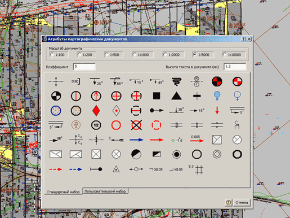Choose the solid black triangle symbol
This screenshot has width=290, height=218.
(176, 96)
